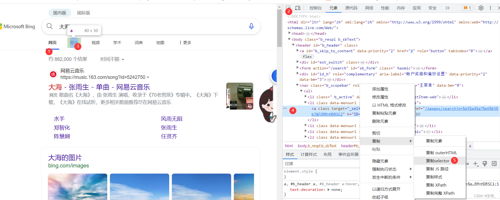Show more DevTools tabs chevron
Image resolution: width=500 pixels, height=200 pixels.
click(x=447, y=8)
